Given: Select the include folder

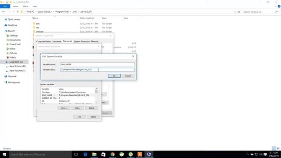Looking at the screenshot, I should pyautogui.click(x=40, y=32).
